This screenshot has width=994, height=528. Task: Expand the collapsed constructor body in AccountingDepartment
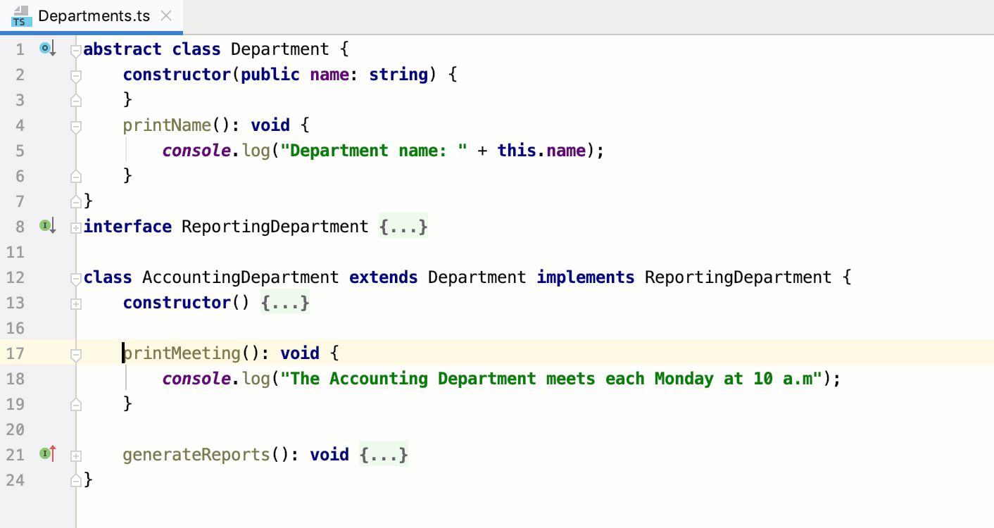285,303
